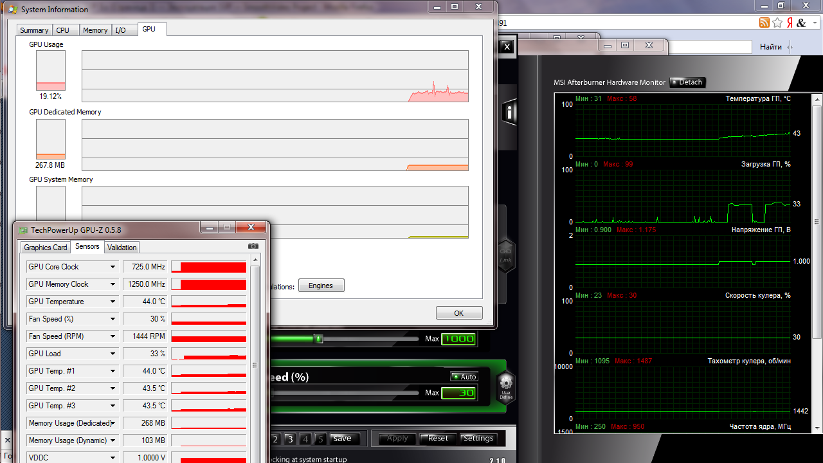Toggle the Auto fan speed button
The height and width of the screenshot is (463, 823).
tap(464, 377)
